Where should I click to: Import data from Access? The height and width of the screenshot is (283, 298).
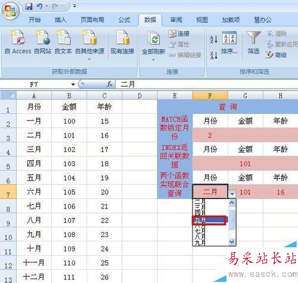[x=18, y=42]
